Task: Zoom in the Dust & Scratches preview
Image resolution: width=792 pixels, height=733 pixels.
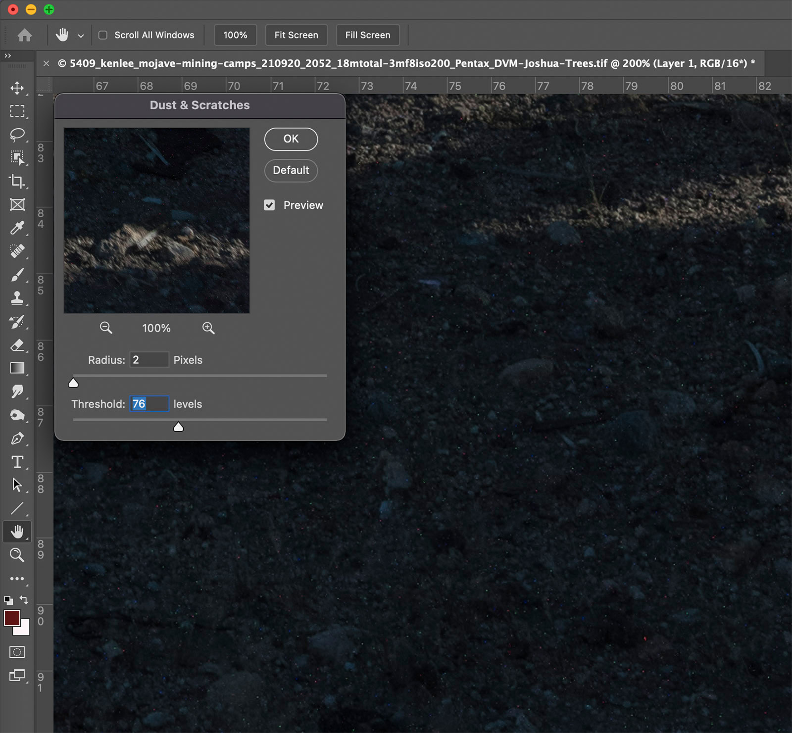Action: click(x=208, y=328)
